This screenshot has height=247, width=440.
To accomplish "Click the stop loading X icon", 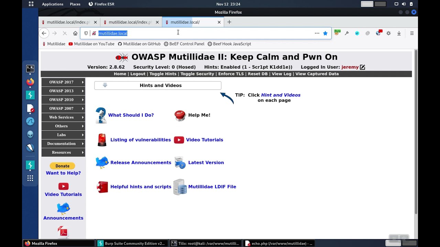I will [x=65, y=33].
